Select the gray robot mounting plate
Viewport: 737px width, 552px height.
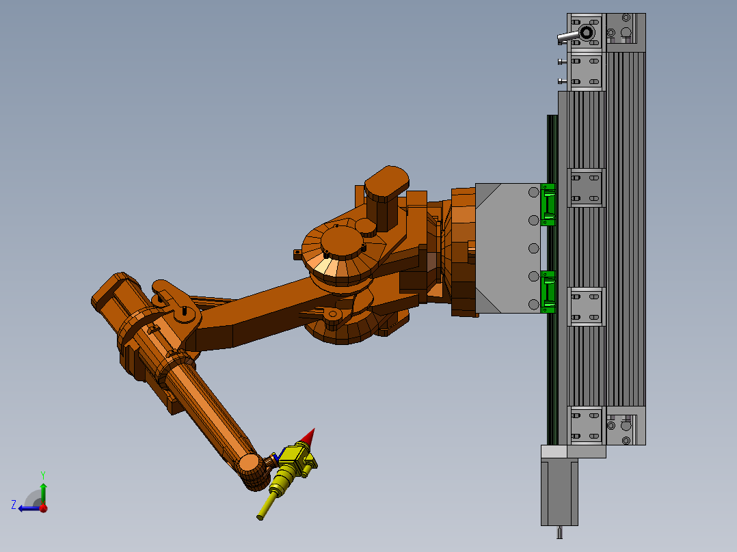tap(507, 248)
